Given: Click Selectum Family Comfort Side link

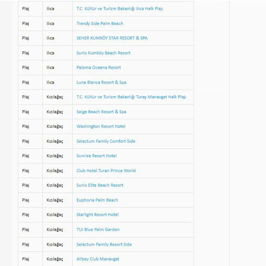Looking at the screenshot, I should [x=106, y=141].
